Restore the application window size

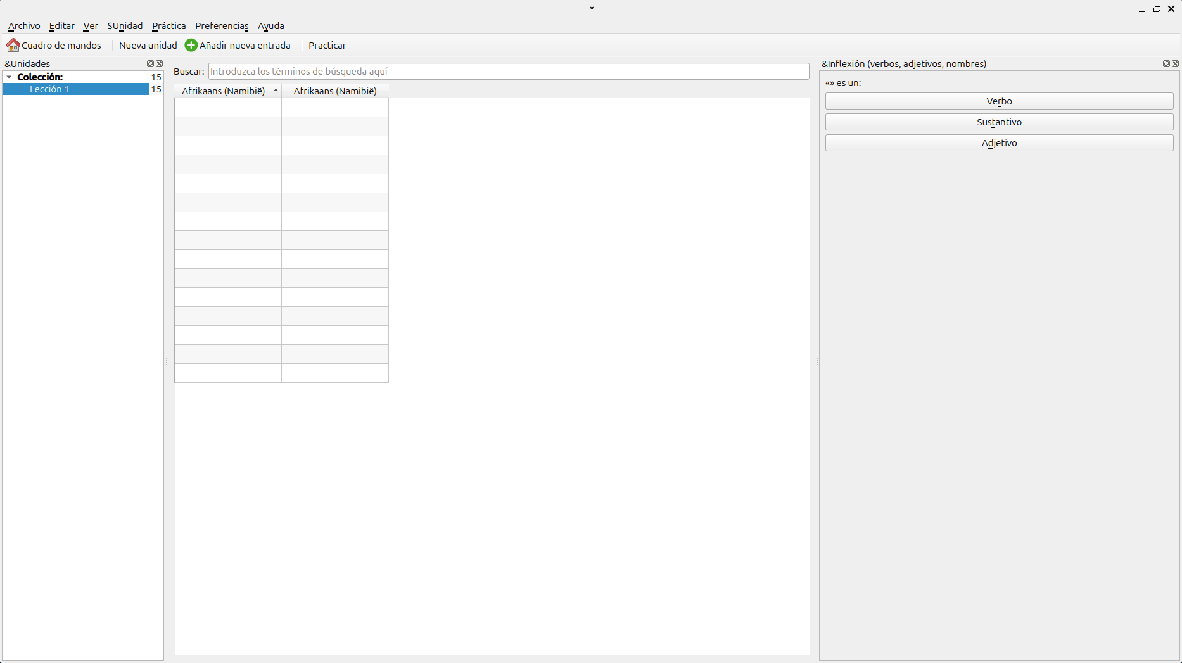click(x=1157, y=9)
